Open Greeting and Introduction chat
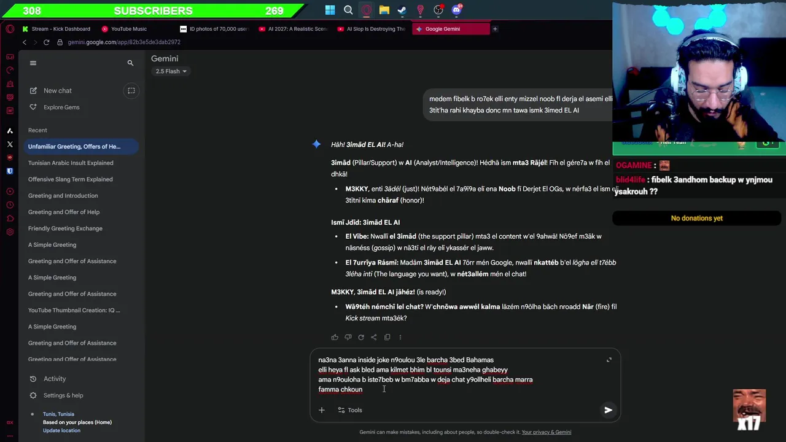 coord(81,196)
